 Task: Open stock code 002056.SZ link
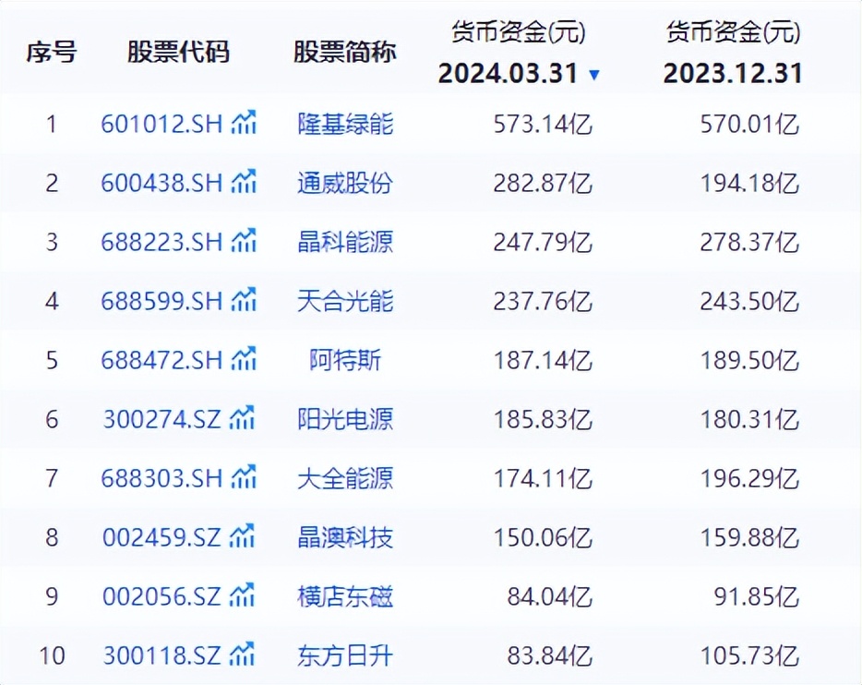pos(162,596)
